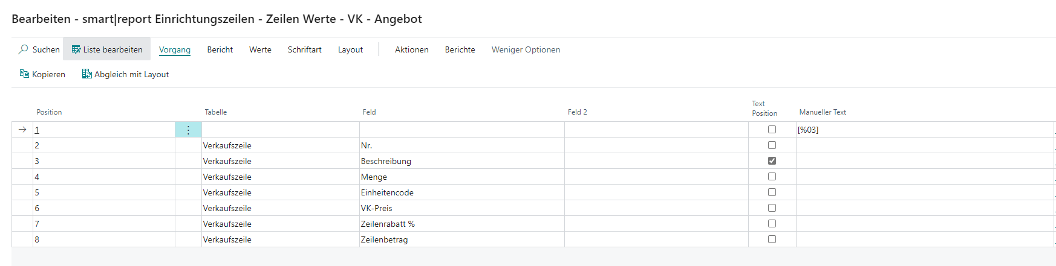This screenshot has height=266, width=1056.
Task: Click the row 1 selection arrow
Action: tap(22, 130)
